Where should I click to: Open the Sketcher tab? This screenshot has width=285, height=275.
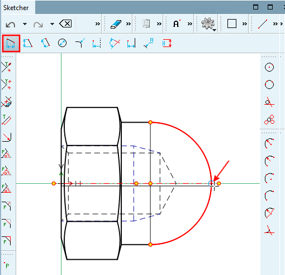pyautogui.click(x=16, y=8)
